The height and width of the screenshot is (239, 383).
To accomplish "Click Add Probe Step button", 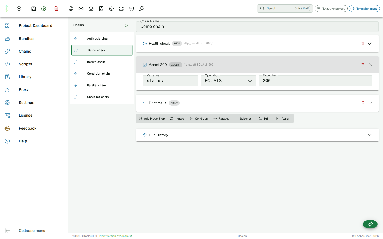I will pyautogui.click(x=152, y=118).
